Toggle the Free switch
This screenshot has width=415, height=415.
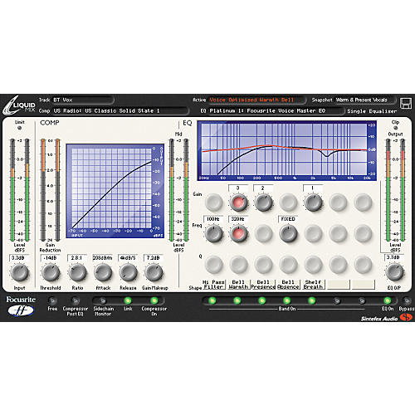click(51, 300)
